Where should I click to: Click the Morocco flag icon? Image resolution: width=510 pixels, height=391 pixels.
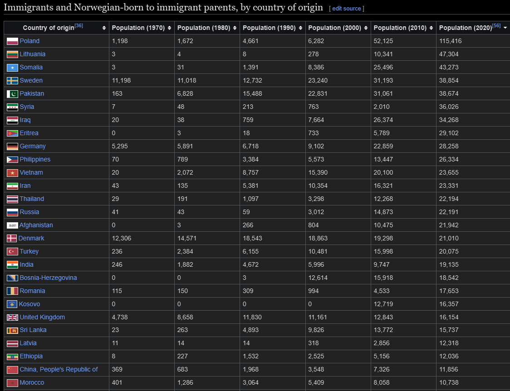pyautogui.click(x=12, y=383)
